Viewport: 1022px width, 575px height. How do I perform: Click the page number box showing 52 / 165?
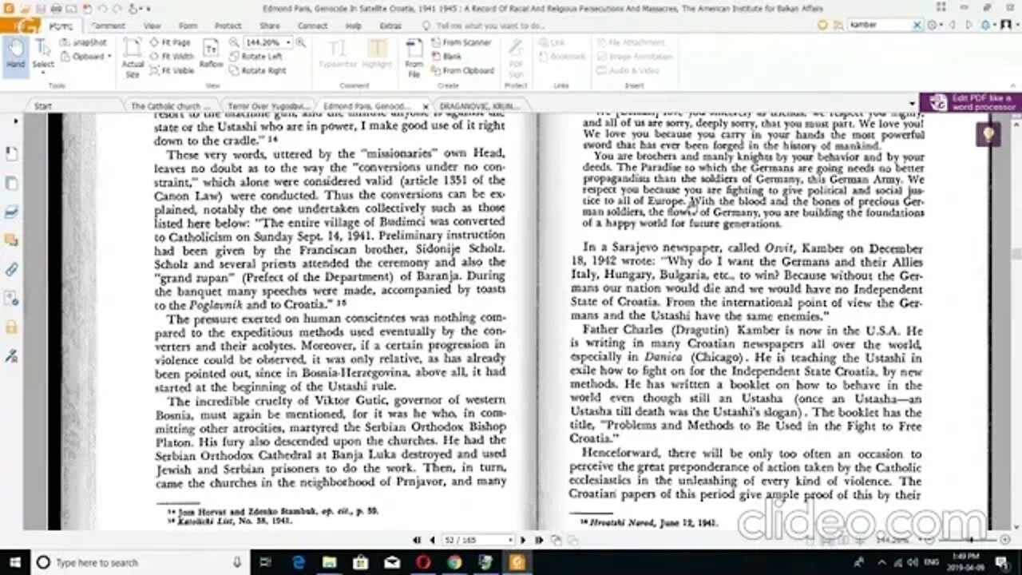click(x=477, y=540)
